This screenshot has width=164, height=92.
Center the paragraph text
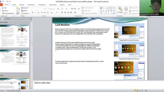65,13
